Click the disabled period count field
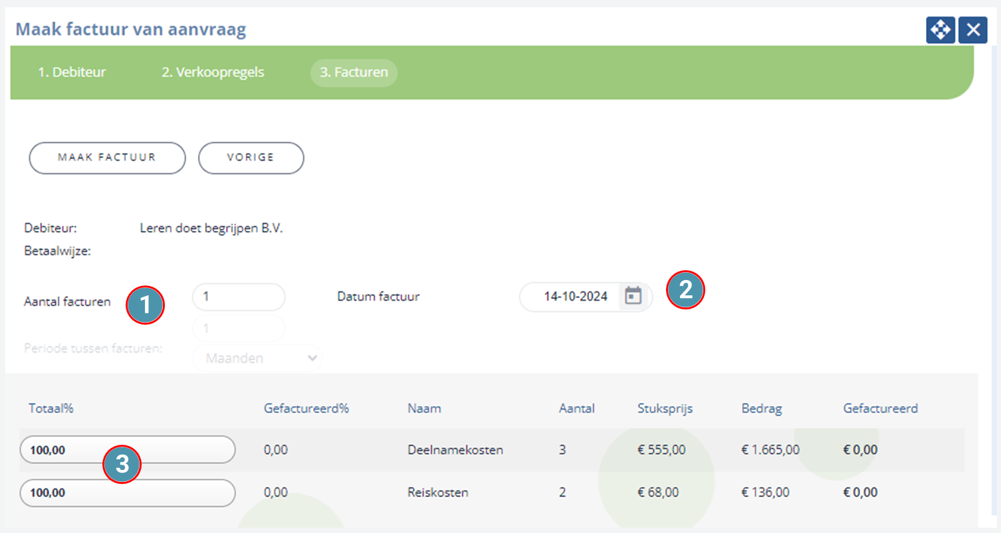The height and width of the screenshot is (533, 1001). (239, 329)
